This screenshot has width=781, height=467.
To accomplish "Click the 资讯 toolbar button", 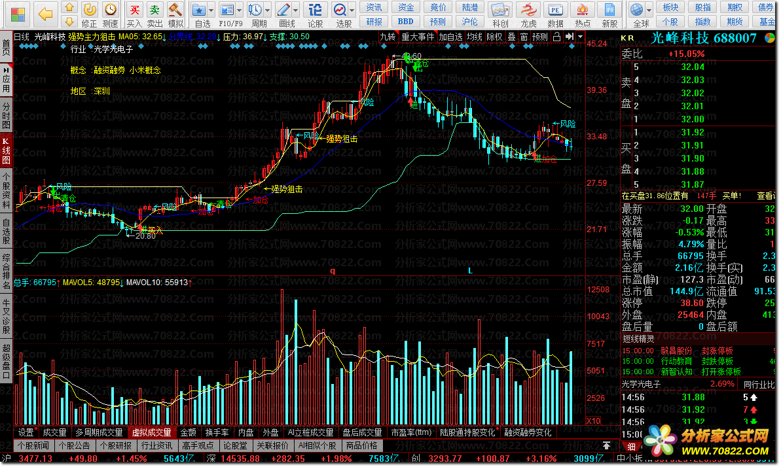I will pos(374,7).
